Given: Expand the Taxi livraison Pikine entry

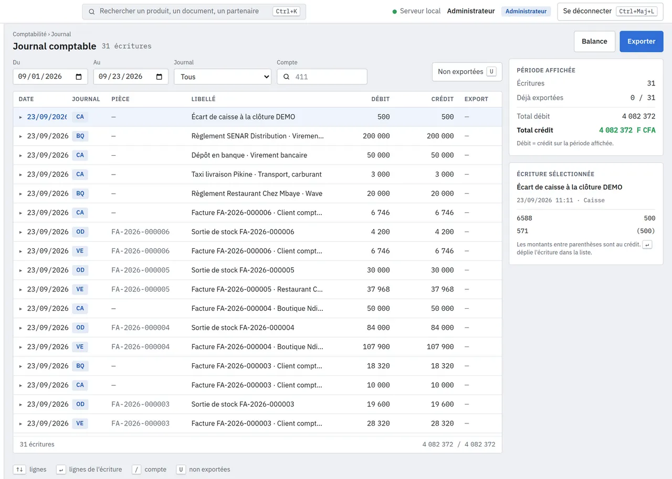Looking at the screenshot, I should [21, 175].
